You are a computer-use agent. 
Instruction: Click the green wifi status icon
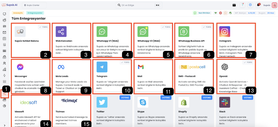click(216, 13)
